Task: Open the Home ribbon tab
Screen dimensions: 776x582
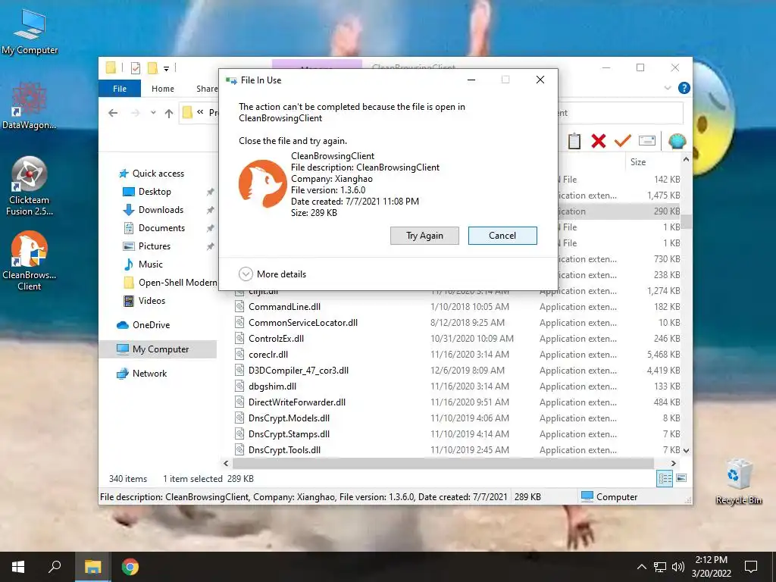Action: tap(163, 89)
